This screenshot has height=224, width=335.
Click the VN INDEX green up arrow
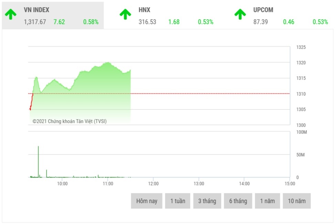click(11, 14)
